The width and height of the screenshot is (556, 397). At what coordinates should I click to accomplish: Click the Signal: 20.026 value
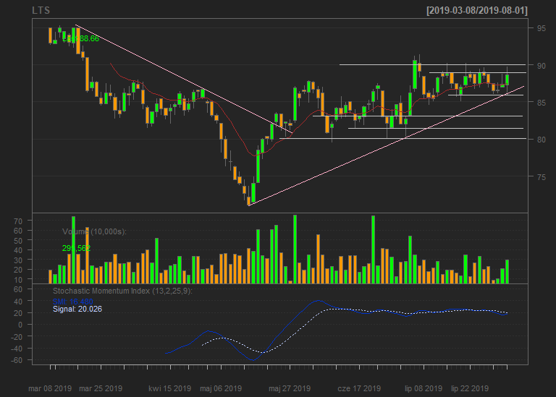click(77, 310)
